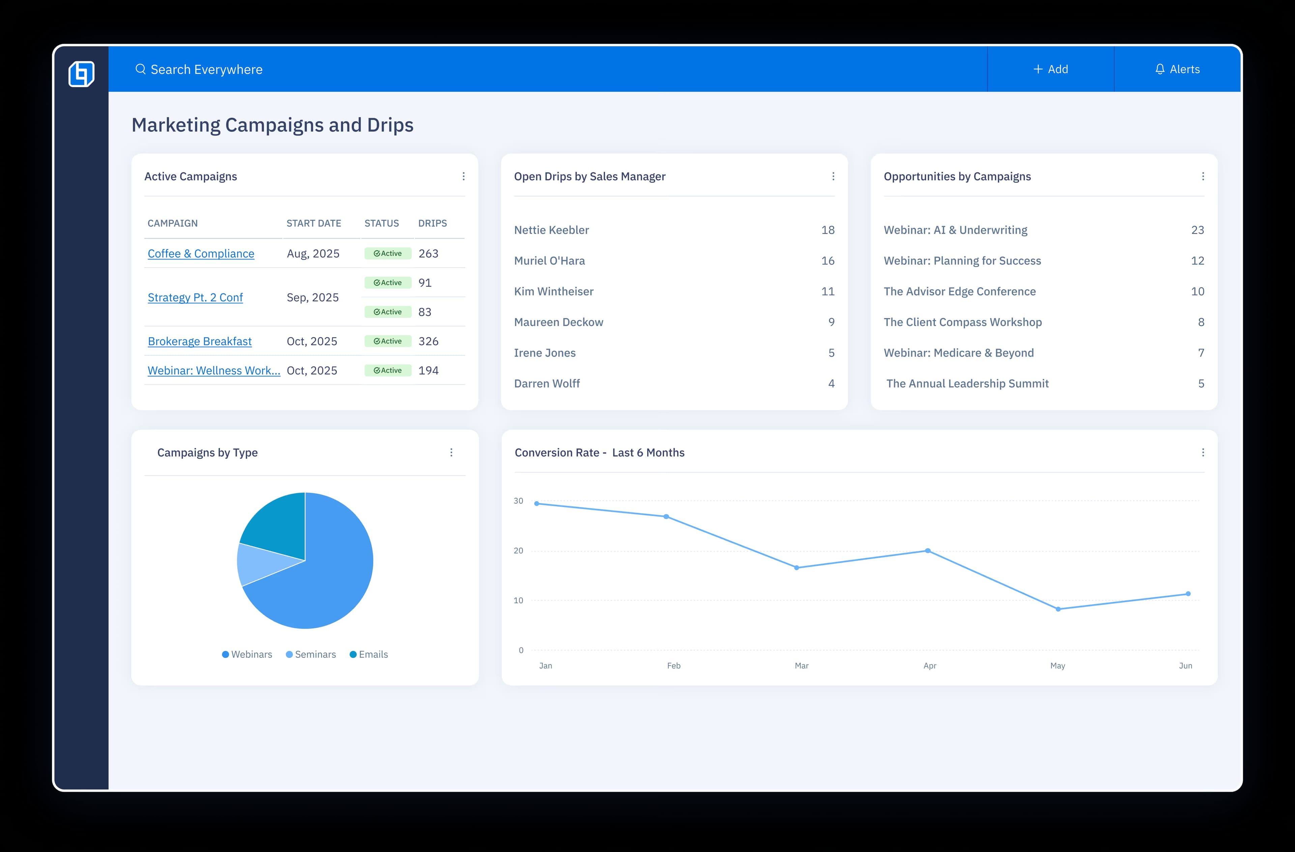This screenshot has width=1295, height=852.
Task: Open the Conversion Rate chart options menu
Action: [x=1203, y=452]
